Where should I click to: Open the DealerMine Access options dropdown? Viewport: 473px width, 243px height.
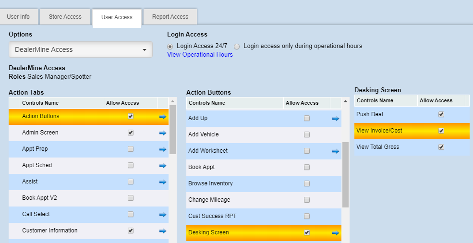tap(80, 49)
